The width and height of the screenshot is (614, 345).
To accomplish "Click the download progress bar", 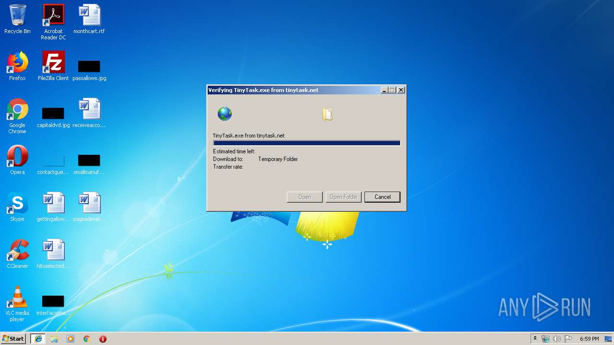I will pyautogui.click(x=307, y=143).
